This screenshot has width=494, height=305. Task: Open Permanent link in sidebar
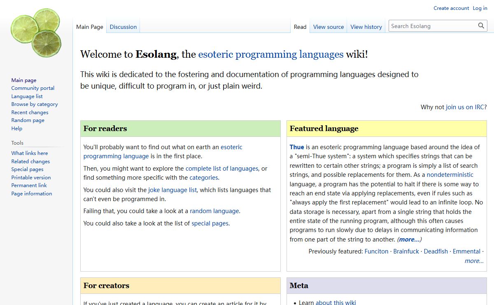coord(29,185)
